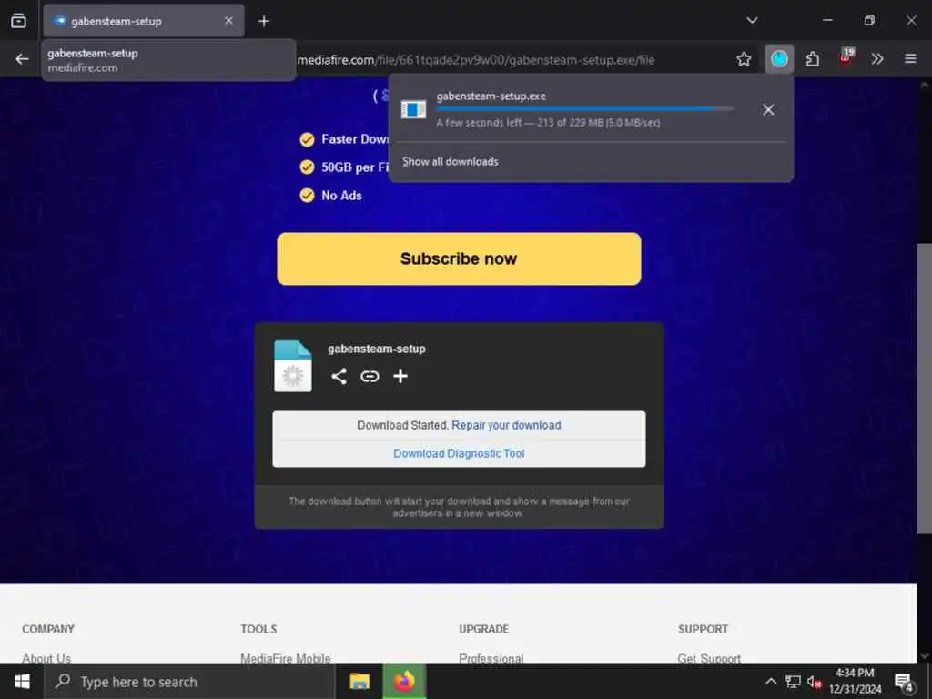The height and width of the screenshot is (699, 932).
Task: Click the Repair your download link
Action: tap(506, 426)
